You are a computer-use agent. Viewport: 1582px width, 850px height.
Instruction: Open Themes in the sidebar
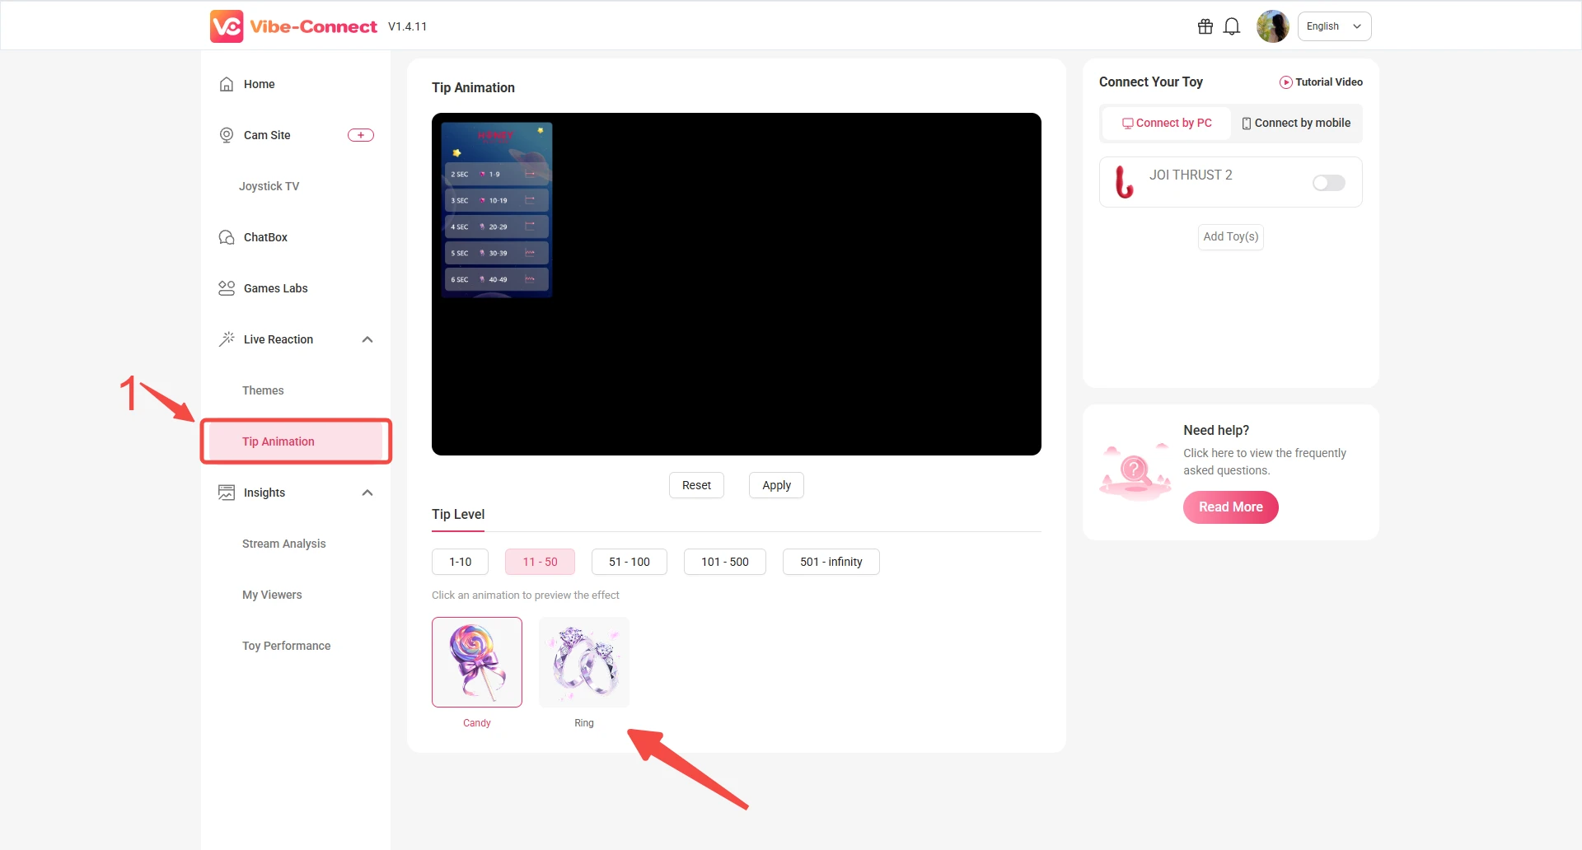[263, 390]
